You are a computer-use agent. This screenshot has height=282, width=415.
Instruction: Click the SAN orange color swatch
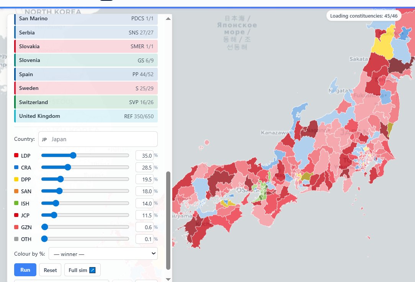click(16, 191)
